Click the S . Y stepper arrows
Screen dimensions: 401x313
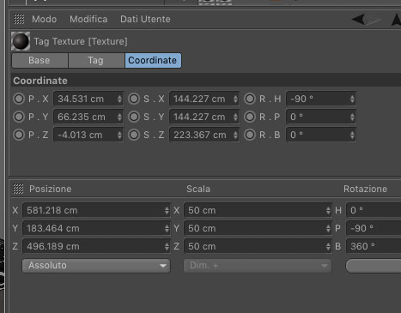[x=235, y=117]
